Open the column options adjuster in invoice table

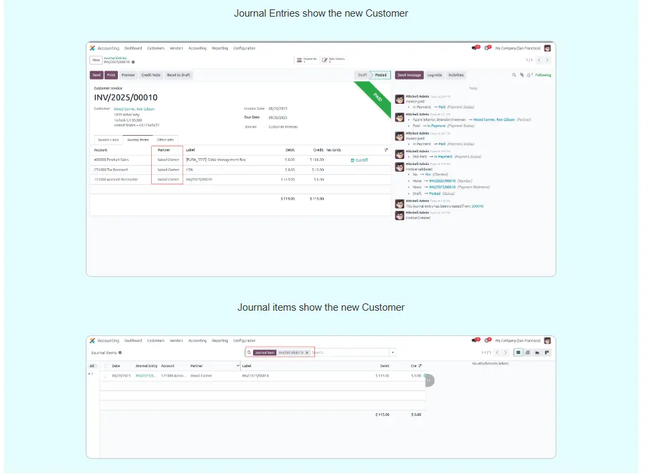click(386, 150)
